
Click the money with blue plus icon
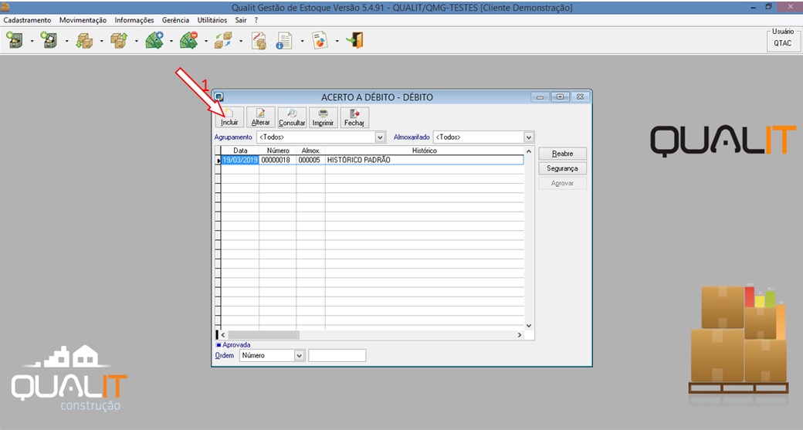pos(154,40)
